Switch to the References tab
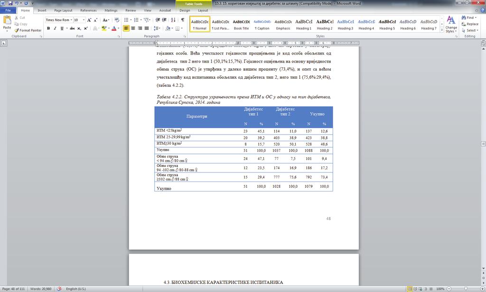The image size is (486, 292). (88, 10)
